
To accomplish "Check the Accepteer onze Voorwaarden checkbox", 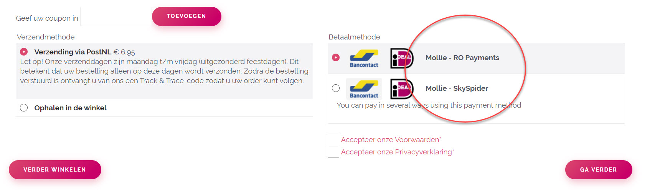I will pyautogui.click(x=333, y=139).
